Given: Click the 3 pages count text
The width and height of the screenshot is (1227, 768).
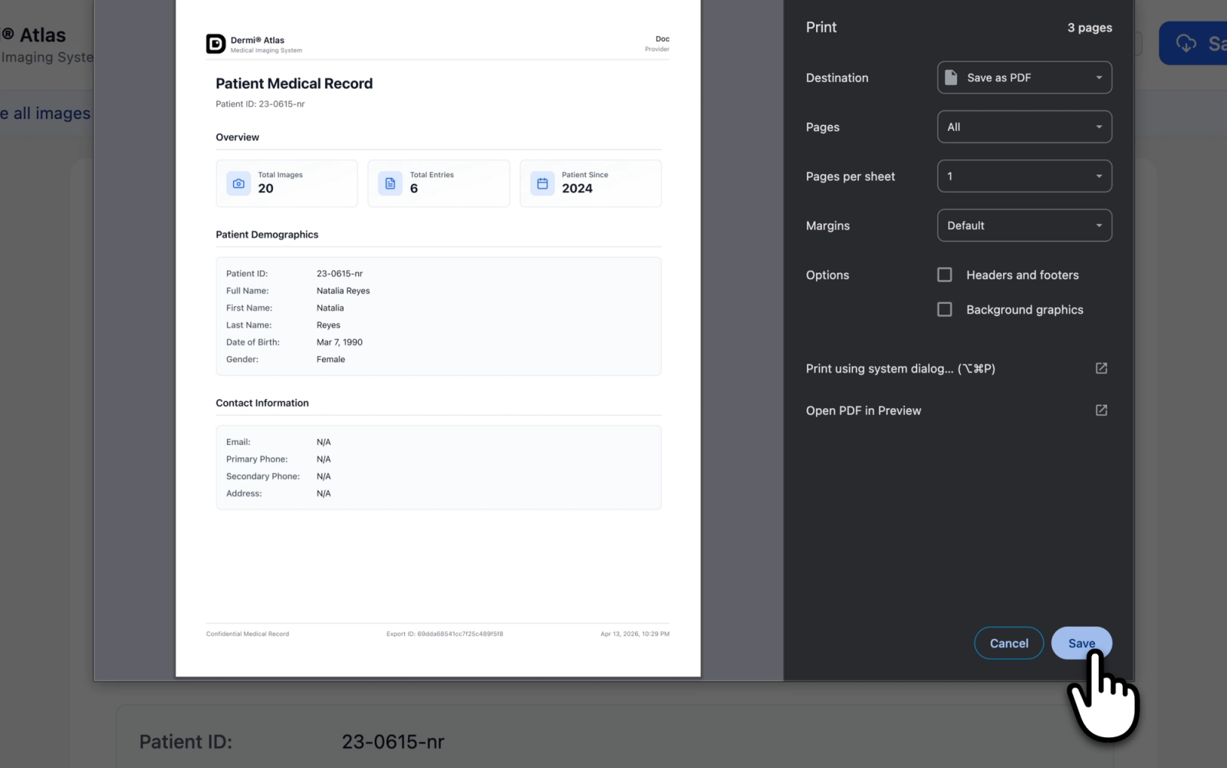Looking at the screenshot, I should [1090, 28].
